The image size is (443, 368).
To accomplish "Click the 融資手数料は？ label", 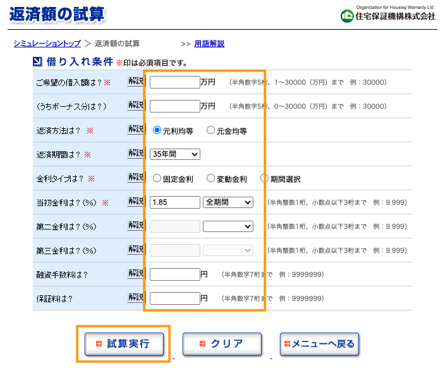I will 62,274.
